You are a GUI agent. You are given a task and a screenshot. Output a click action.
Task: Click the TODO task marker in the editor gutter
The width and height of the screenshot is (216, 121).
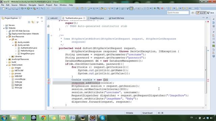click(49, 26)
